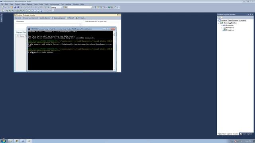Click the find-in-files icon beside Debug dropdown

tap(65, 7)
